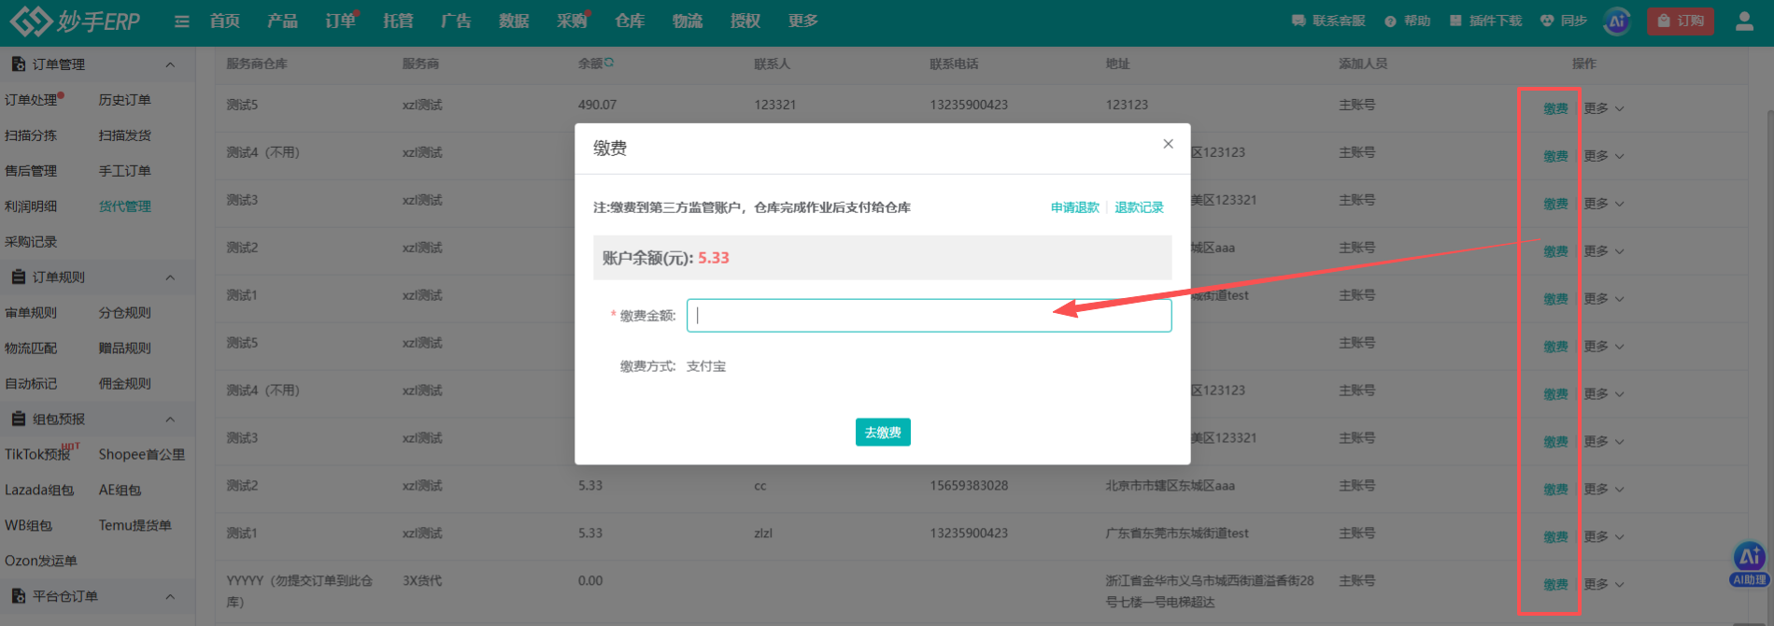Expand 更多 dropdown in 490.07 balance row
This screenshot has width=1774, height=626.
(1604, 108)
